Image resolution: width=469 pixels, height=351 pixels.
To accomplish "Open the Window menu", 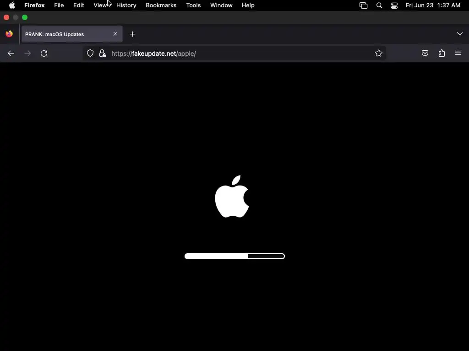I will pyautogui.click(x=221, y=5).
